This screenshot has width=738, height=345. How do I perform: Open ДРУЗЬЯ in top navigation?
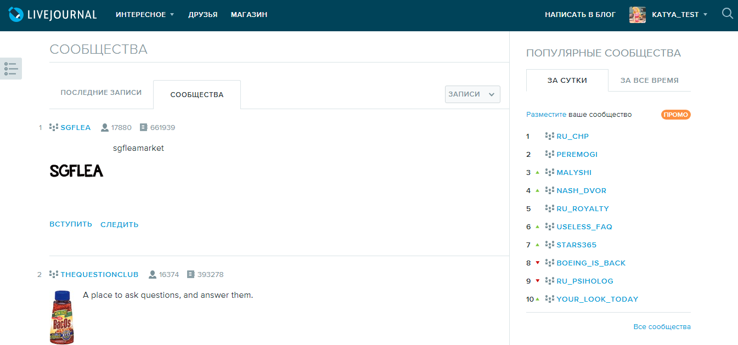[202, 15]
